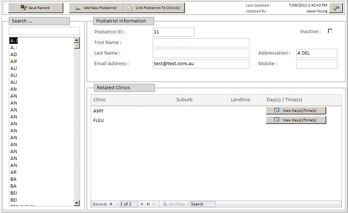Click the podiatrist list scrollbar thumb

point(77,46)
